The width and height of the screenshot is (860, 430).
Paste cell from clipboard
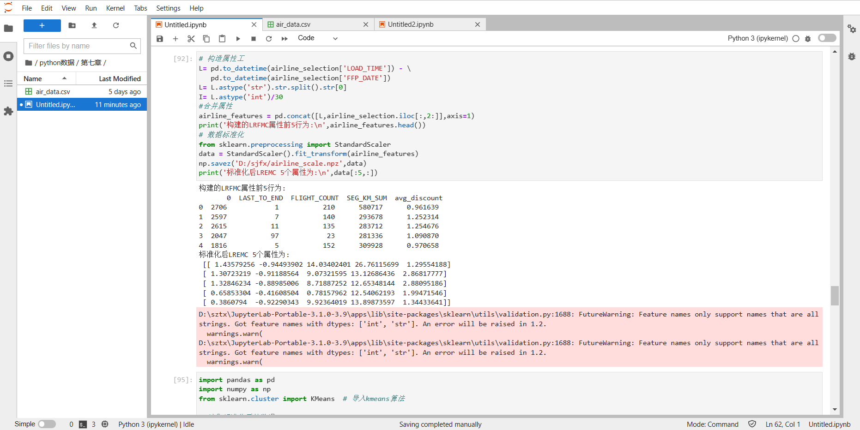pos(222,39)
